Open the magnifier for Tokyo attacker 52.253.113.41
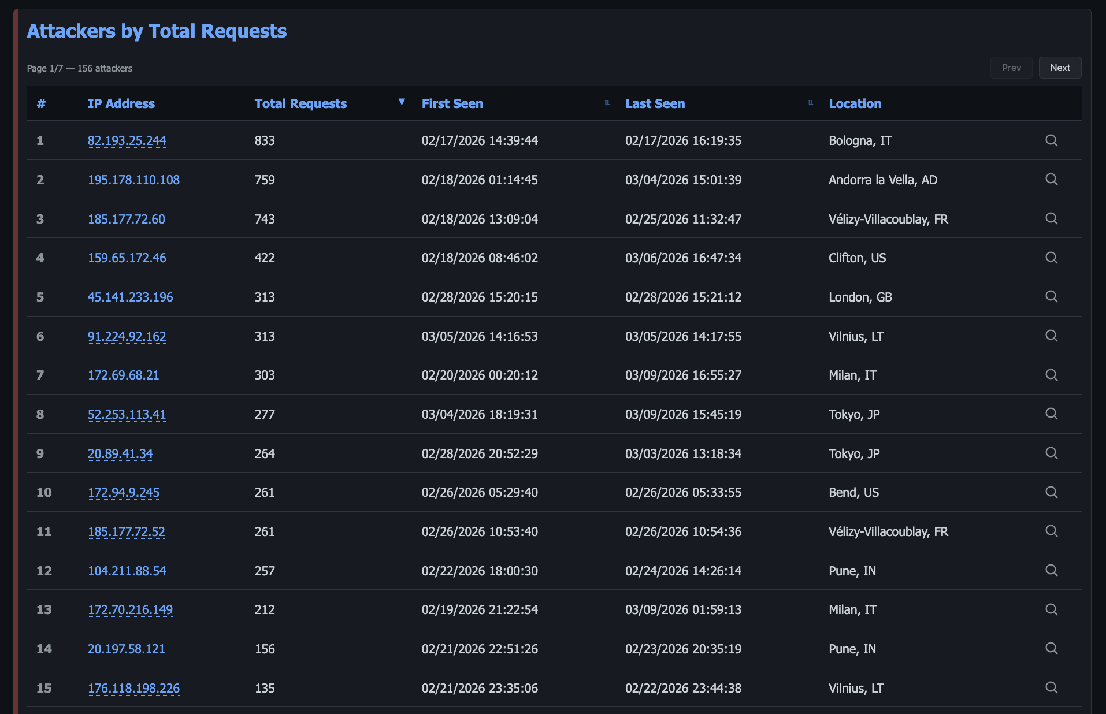The width and height of the screenshot is (1106, 714). click(x=1052, y=414)
